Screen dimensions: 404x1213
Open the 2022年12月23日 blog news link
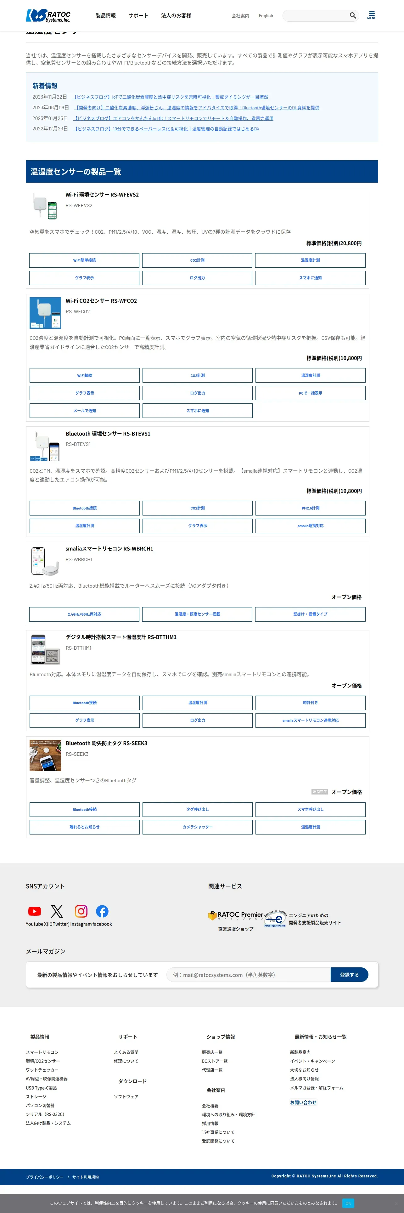[x=166, y=128]
